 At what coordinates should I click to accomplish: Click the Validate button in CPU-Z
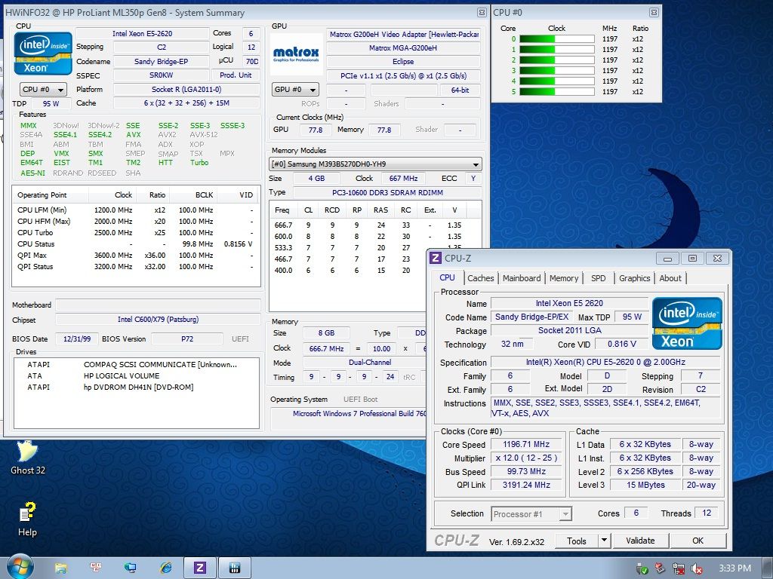click(640, 541)
